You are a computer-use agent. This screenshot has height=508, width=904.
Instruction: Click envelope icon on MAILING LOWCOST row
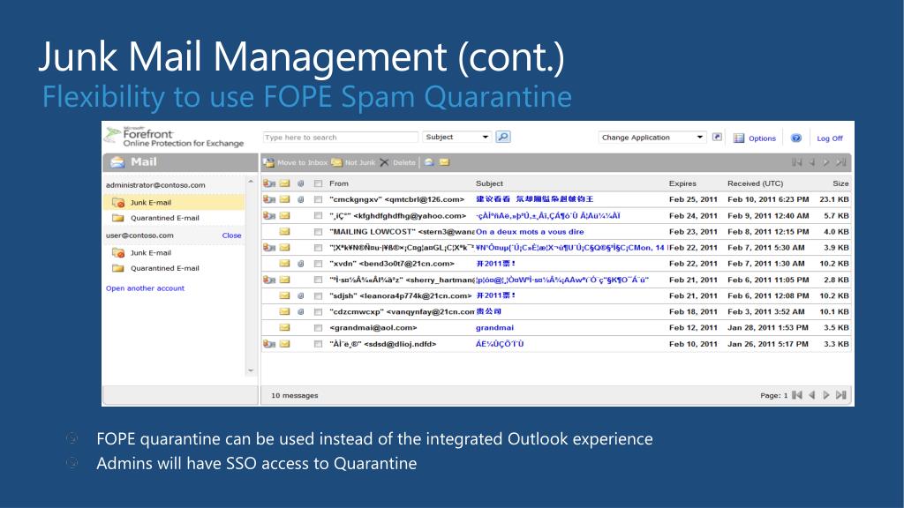(x=285, y=232)
